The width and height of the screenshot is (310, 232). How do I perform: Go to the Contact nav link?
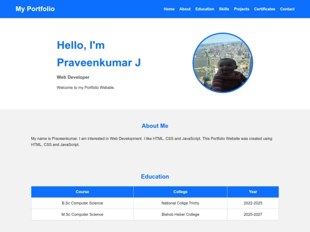pyautogui.click(x=287, y=9)
